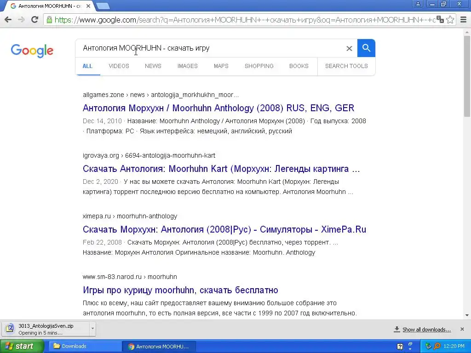
Task: Open SEARCH TOOLS options
Action: [x=346, y=66]
